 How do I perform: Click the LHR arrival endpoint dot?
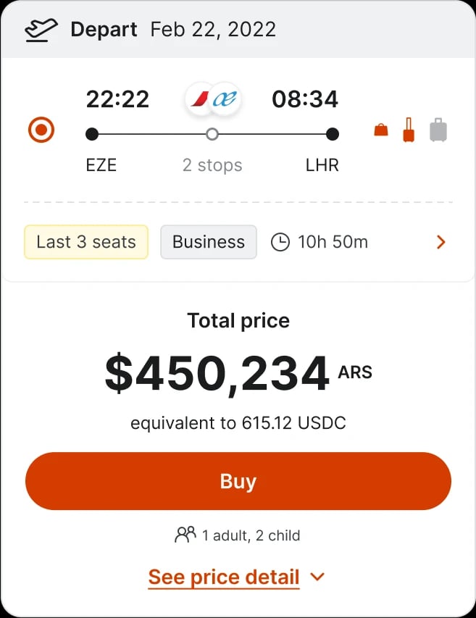332,134
